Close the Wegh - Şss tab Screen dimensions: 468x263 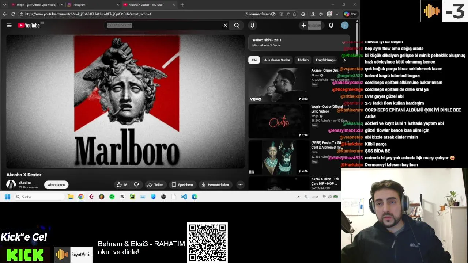pyautogui.click(x=61, y=5)
